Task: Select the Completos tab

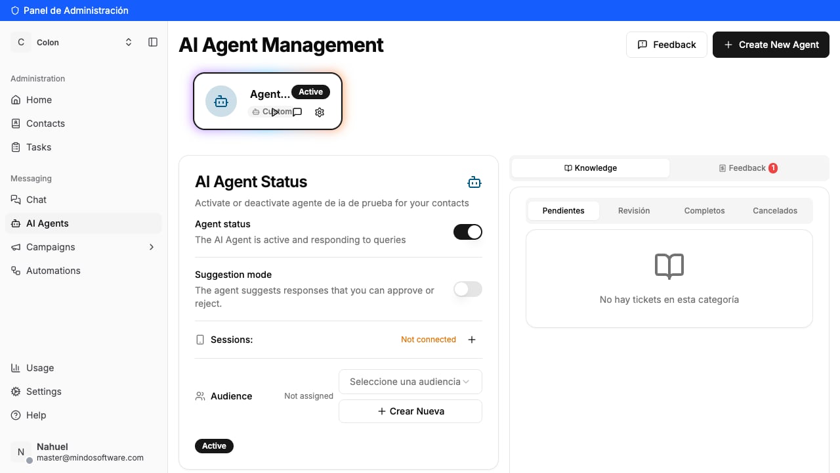Action: point(705,211)
